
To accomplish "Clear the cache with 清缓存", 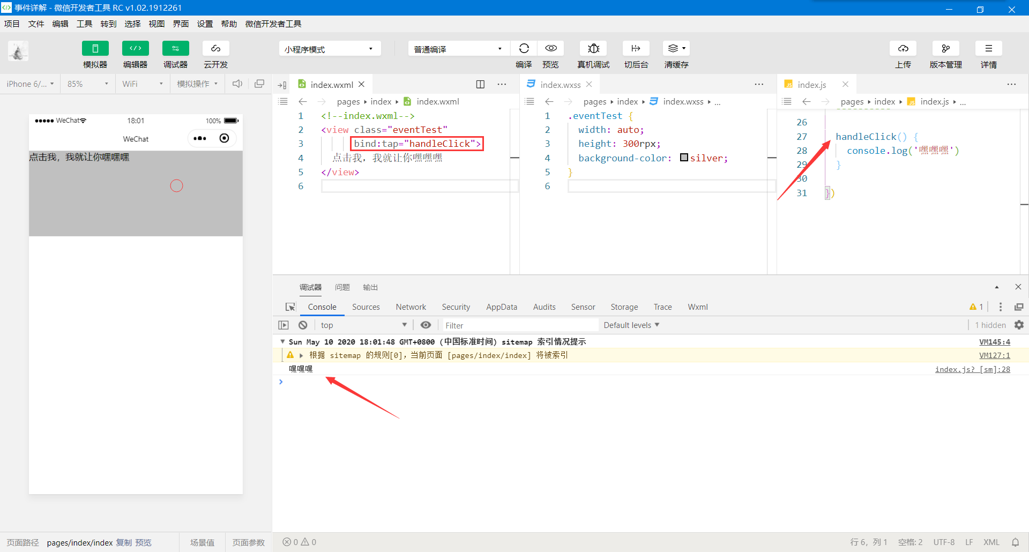I will pyautogui.click(x=675, y=48).
